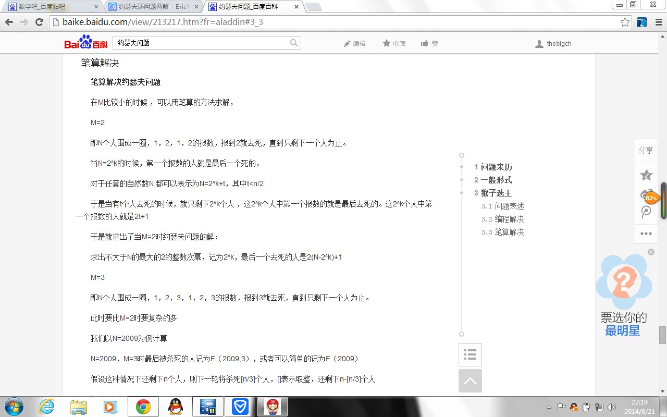667x417 pixels.
Task: Go to the Baidu Baike logo homepage
Action: (x=85, y=43)
